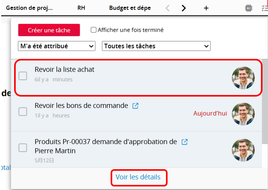Go to next tabs with right chevron
Screen dimensions: 268x190
click(x=184, y=8)
